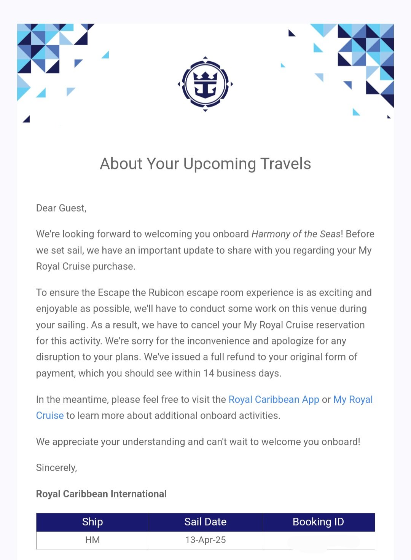This screenshot has width=411, height=560.
Task: Click the redacted Booking ID value cell
Action: pos(319,540)
